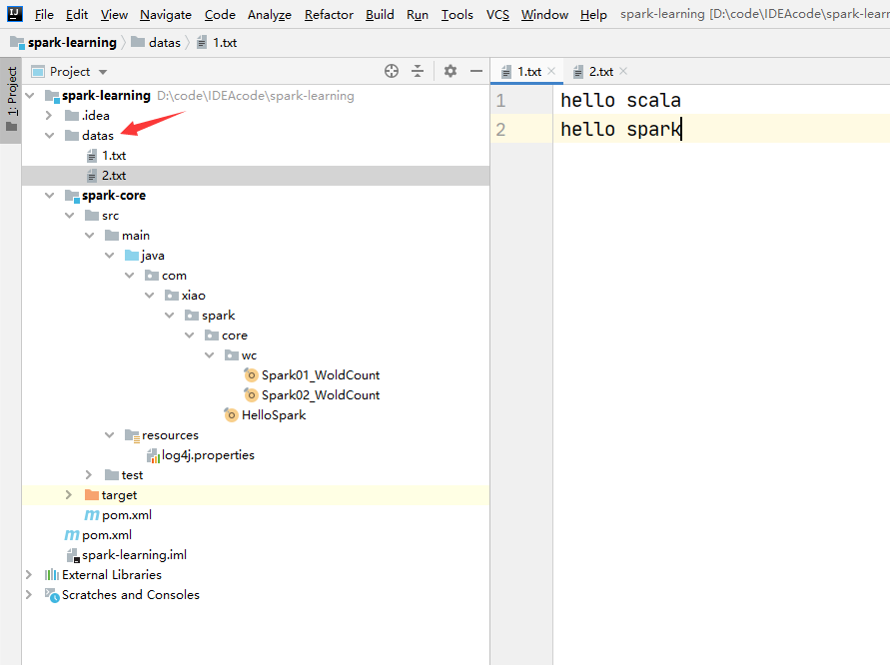Viewport: 890px width, 665px height.
Task: Collapse the datas folder
Action: point(49,135)
